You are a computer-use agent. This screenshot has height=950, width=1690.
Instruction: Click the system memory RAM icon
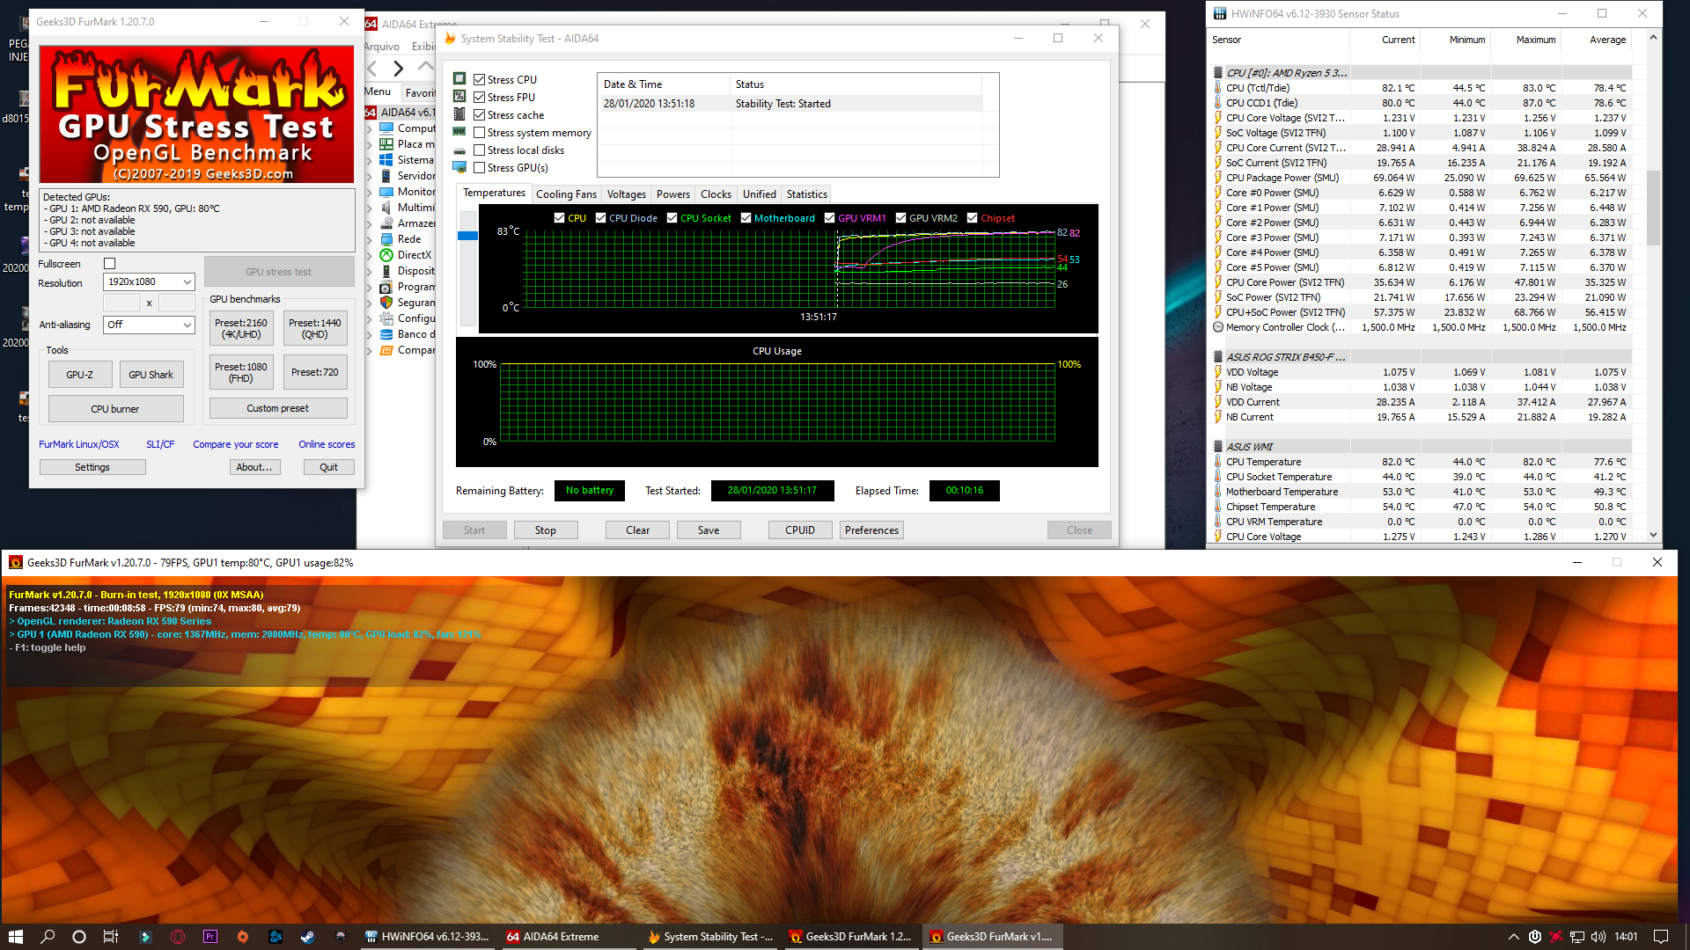click(459, 132)
